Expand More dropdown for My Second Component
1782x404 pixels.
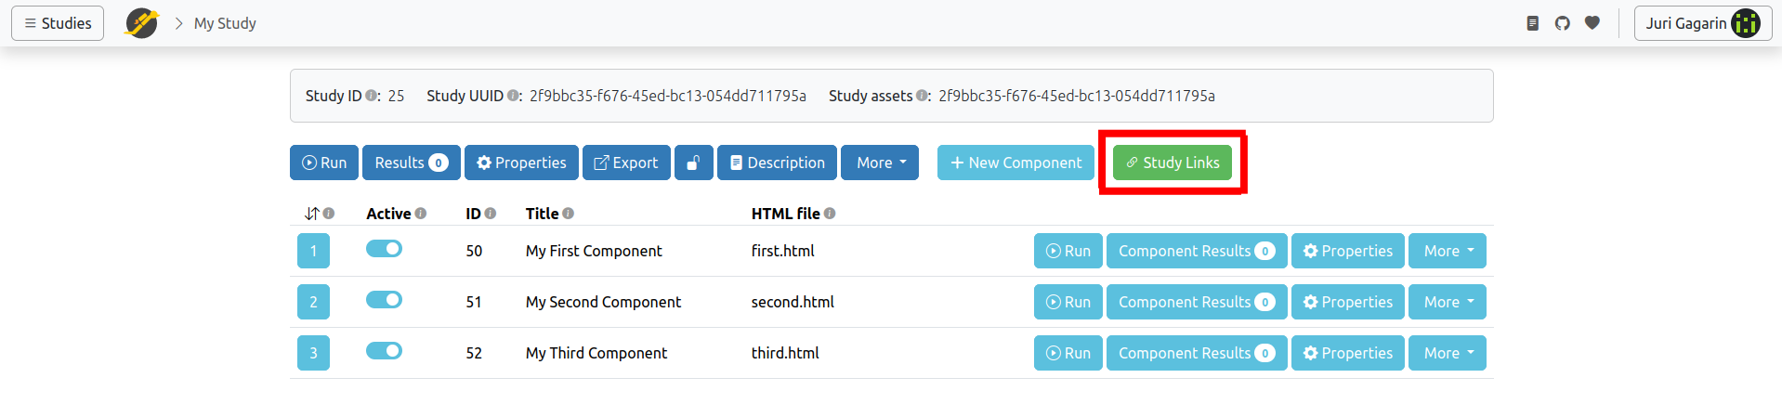[x=1448, y=302]
